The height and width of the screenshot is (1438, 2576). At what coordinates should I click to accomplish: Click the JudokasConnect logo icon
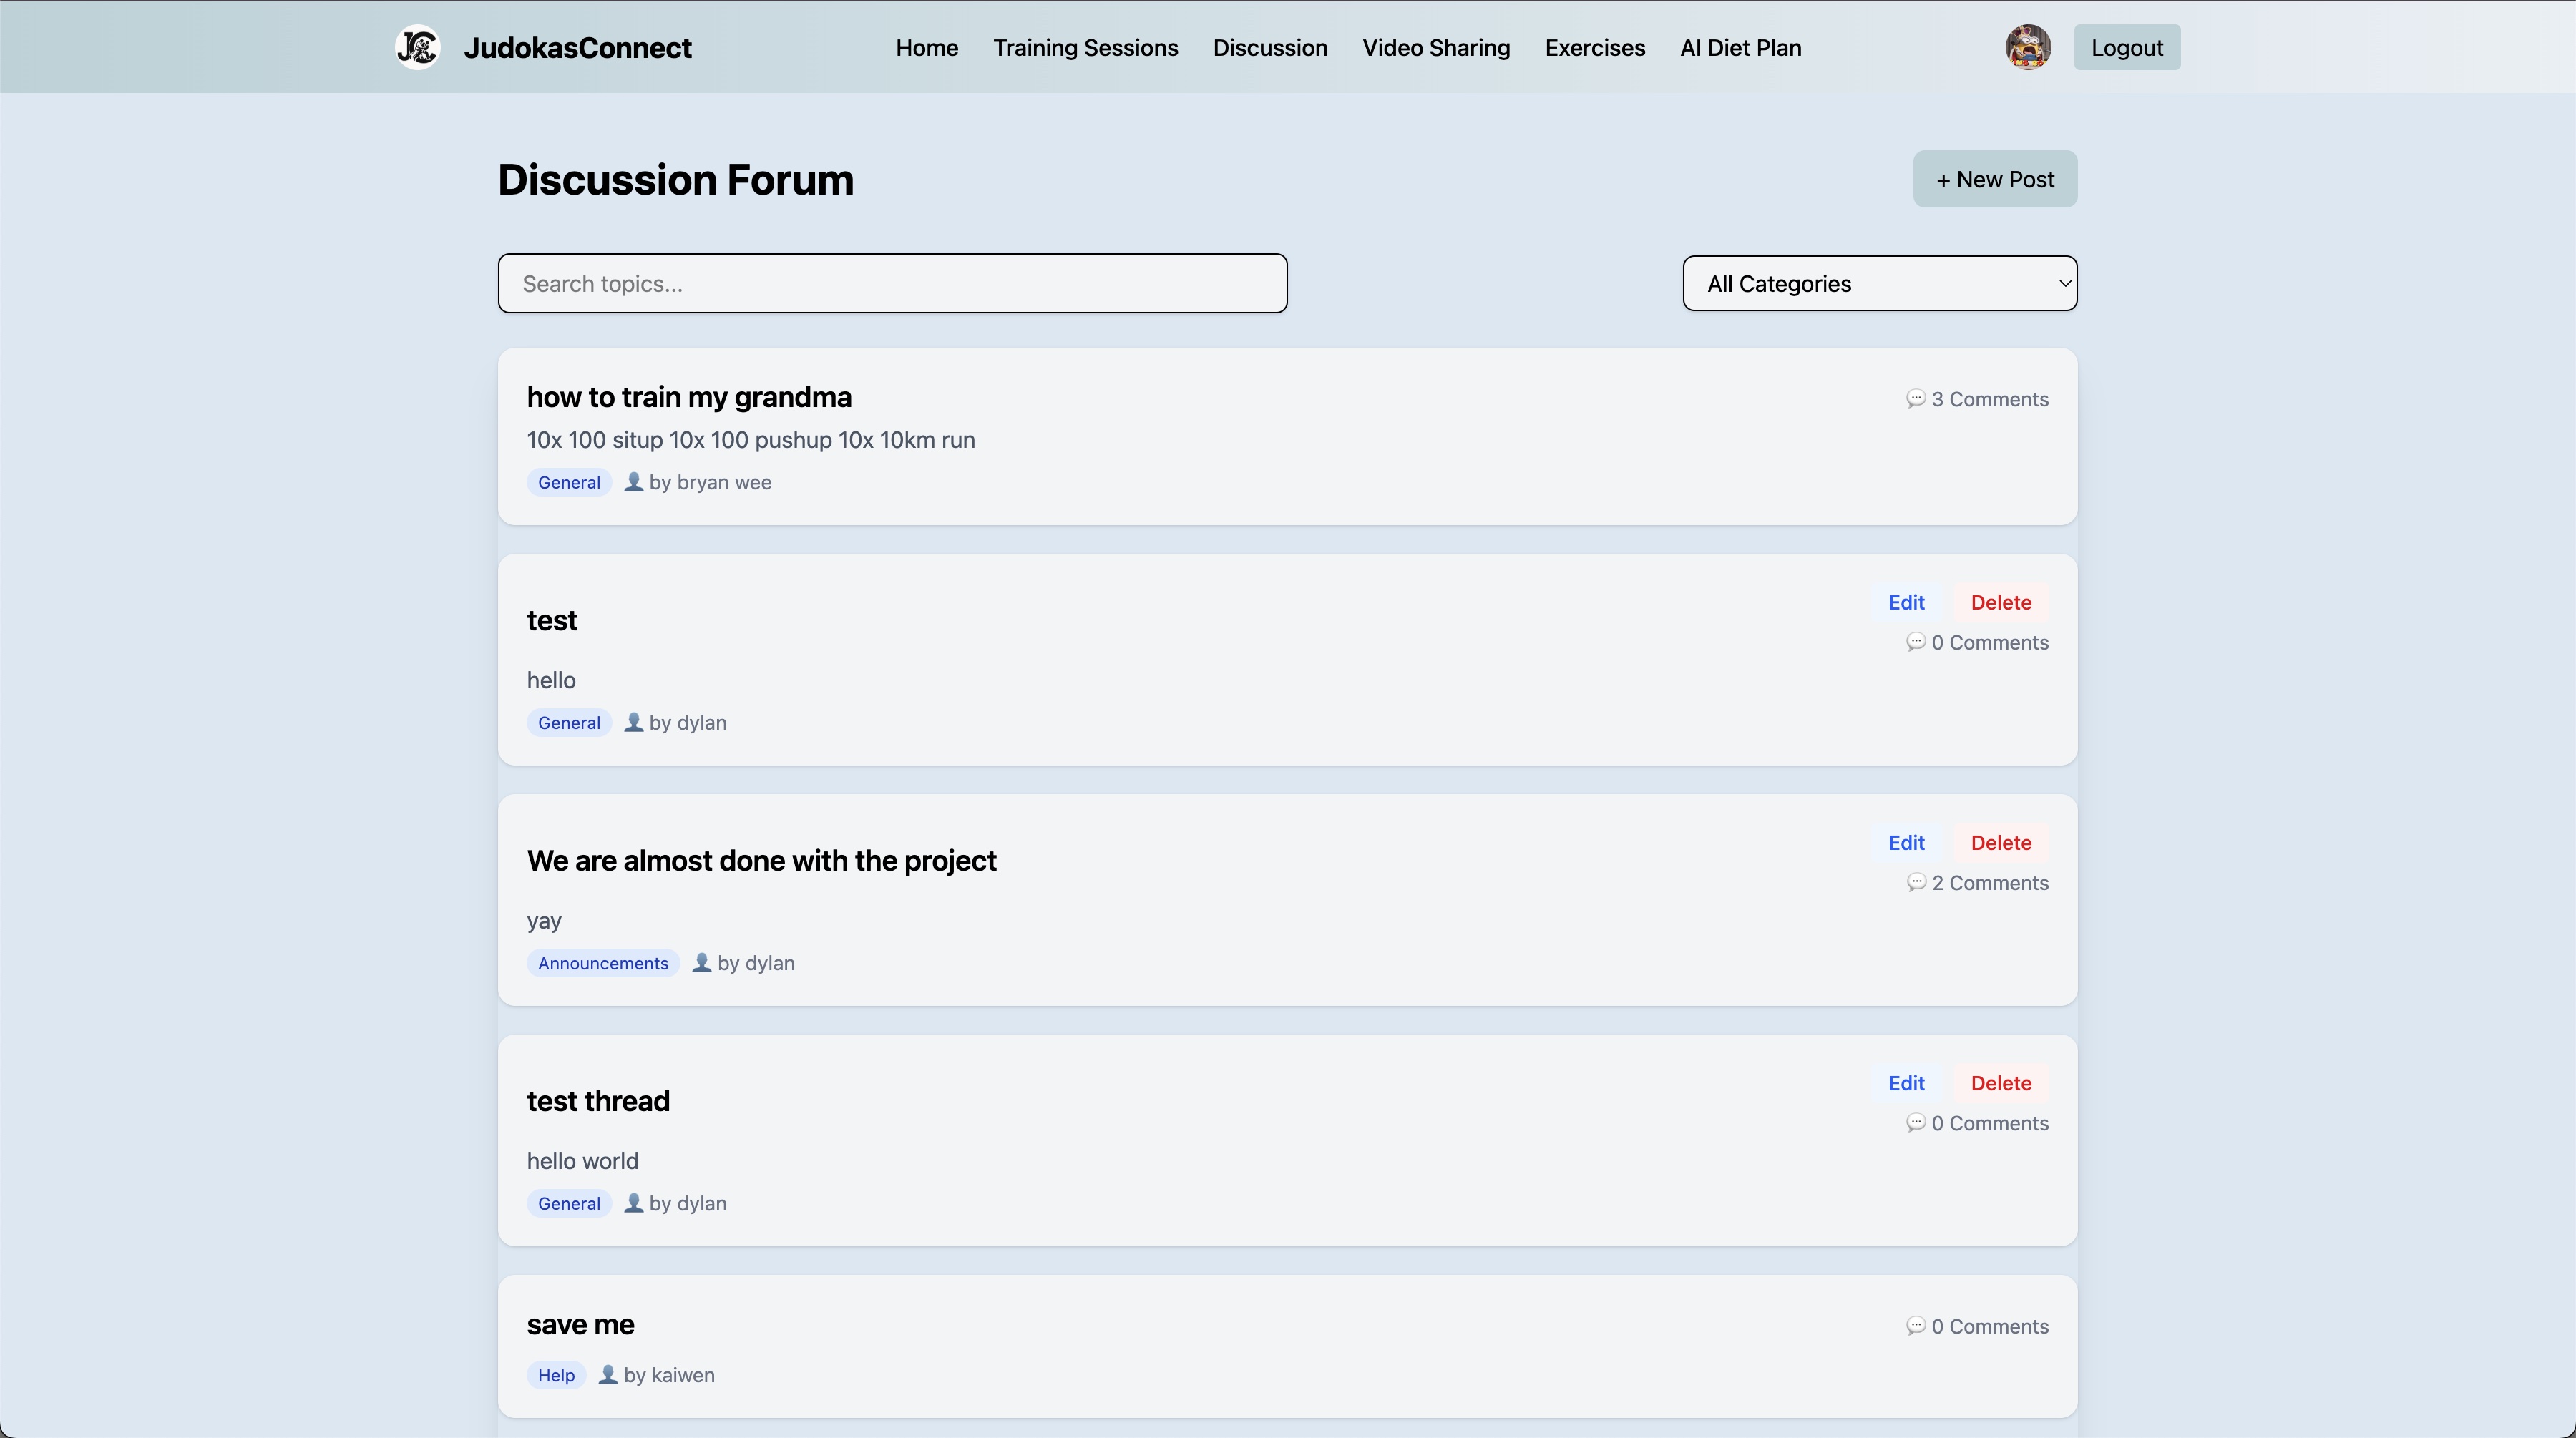click(418, 47)
